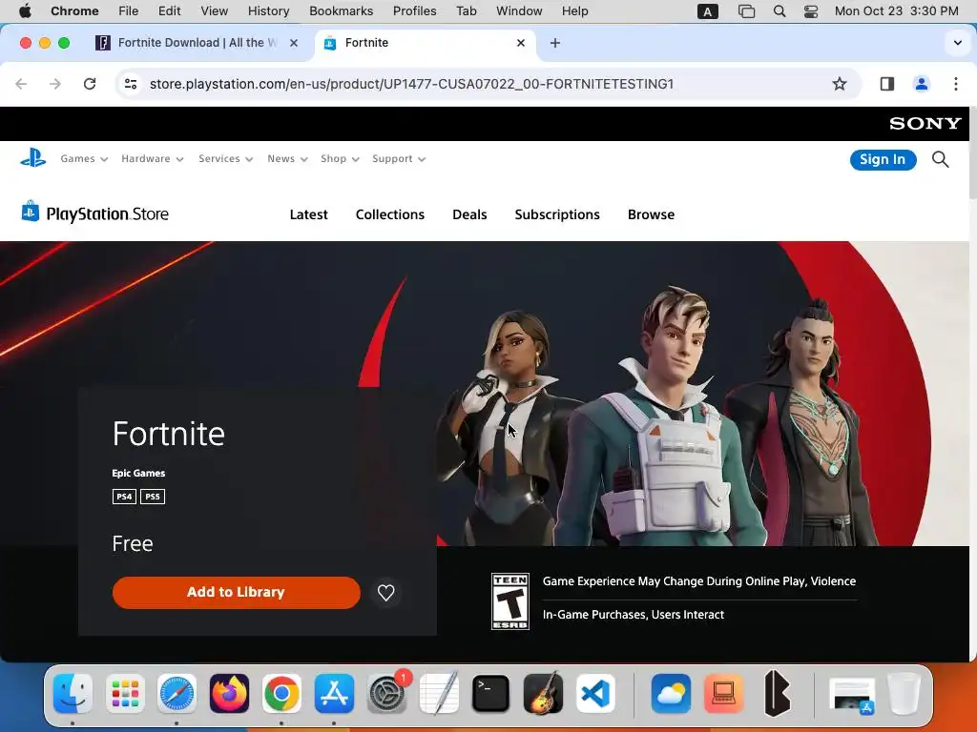Open Chrome profile avatar
Viewport: 977px width, 732px height.
pos(922,84)
